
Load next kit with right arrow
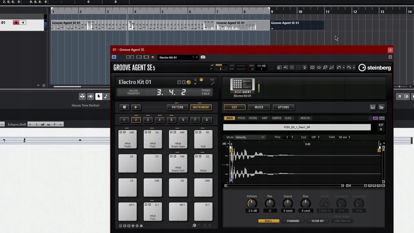183,82
